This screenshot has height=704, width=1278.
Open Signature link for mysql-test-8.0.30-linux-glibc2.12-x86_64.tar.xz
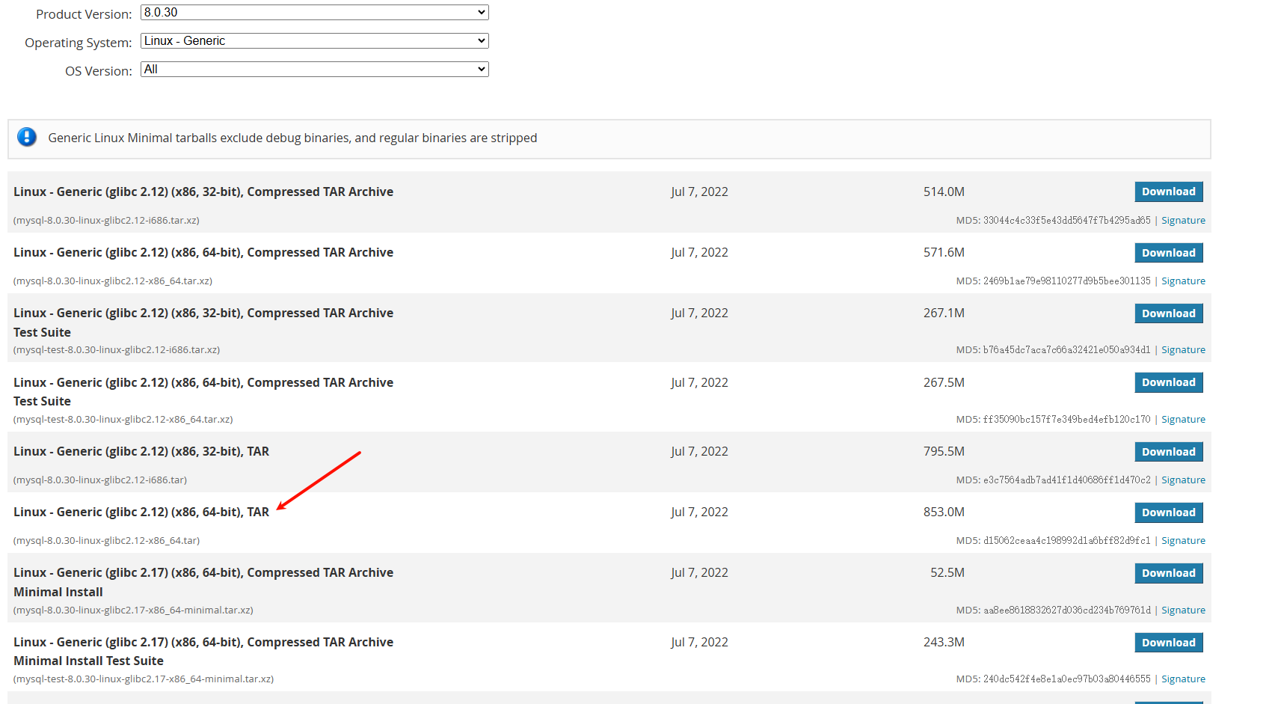tap(1183, 420)
